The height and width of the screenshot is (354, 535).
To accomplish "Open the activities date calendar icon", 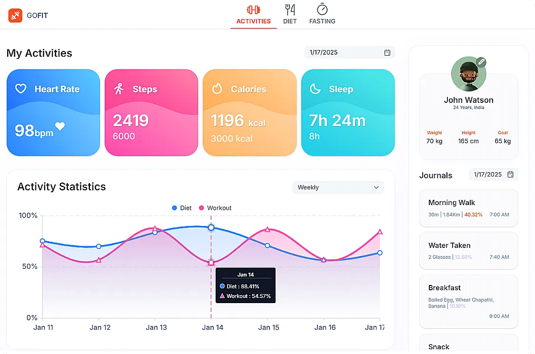I will click(387, 52).
